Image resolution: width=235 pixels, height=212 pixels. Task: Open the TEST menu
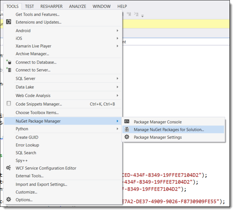30,6
